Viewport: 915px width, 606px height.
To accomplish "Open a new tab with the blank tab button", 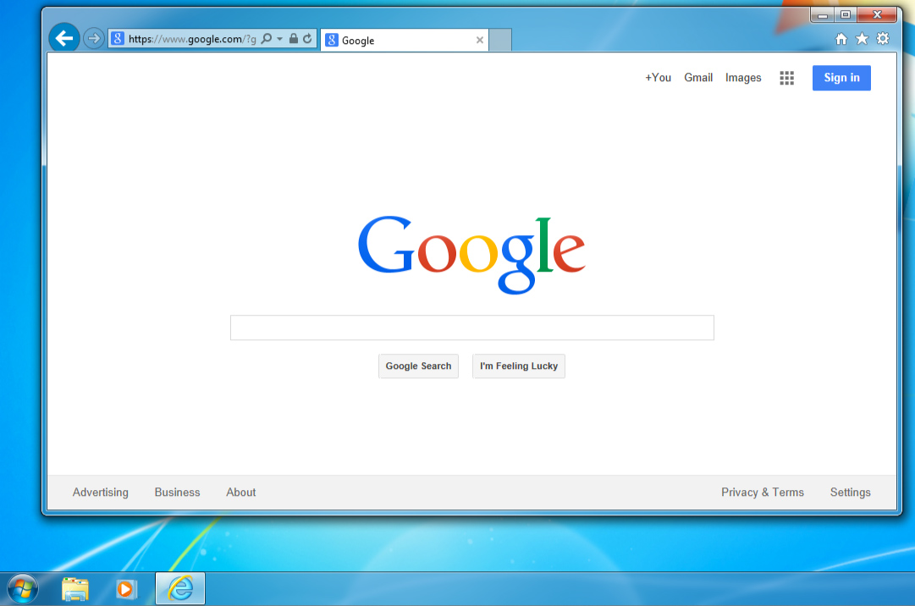I will 500,41.
